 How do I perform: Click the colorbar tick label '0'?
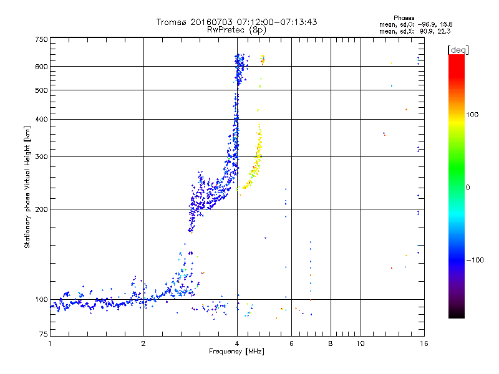(x=468, y=188)
